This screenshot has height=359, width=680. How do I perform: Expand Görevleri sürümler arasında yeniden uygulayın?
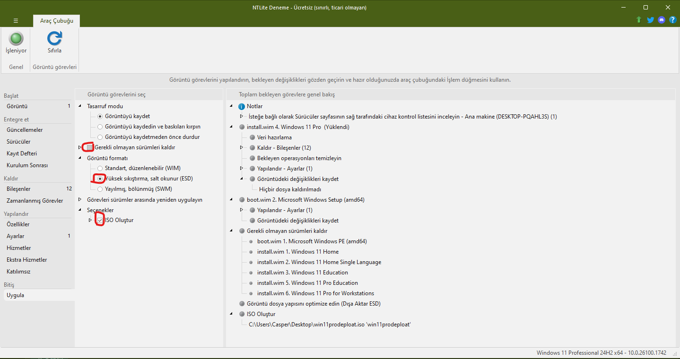(79, 199)
